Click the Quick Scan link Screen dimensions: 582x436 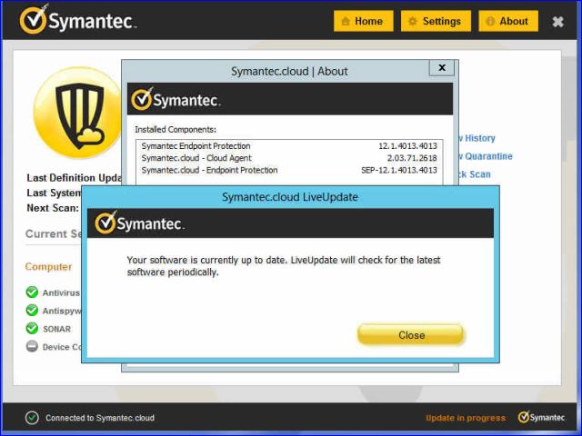pyautogui.click(x=473, y=174)
